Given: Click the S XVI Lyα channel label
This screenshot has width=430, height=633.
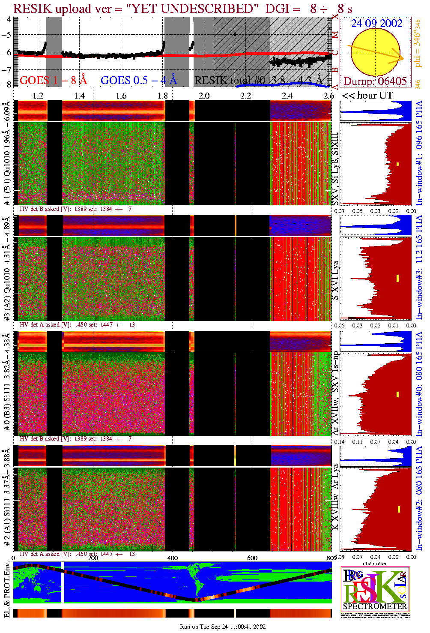Looking at the screenshot, I should click(335, 280).
